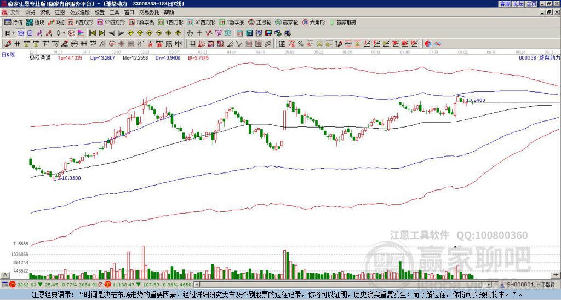Click the 客服 button in title bar

pyautogui.click(x=505, y=4)
